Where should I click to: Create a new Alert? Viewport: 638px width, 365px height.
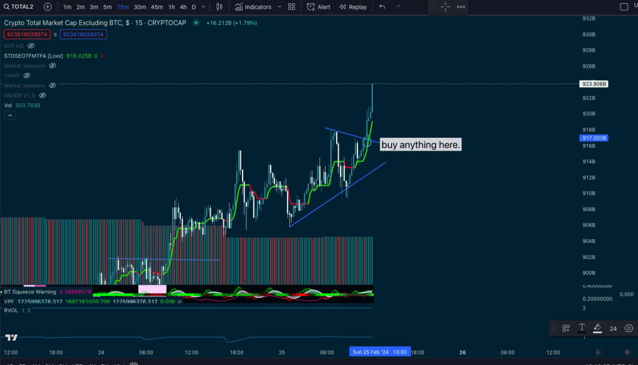pos(319,7)
